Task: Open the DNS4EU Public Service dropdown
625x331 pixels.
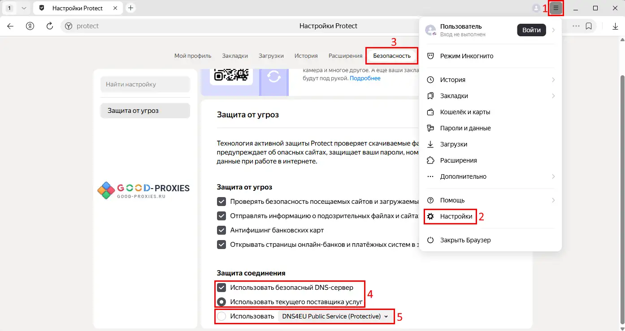Action: point(335,316)
